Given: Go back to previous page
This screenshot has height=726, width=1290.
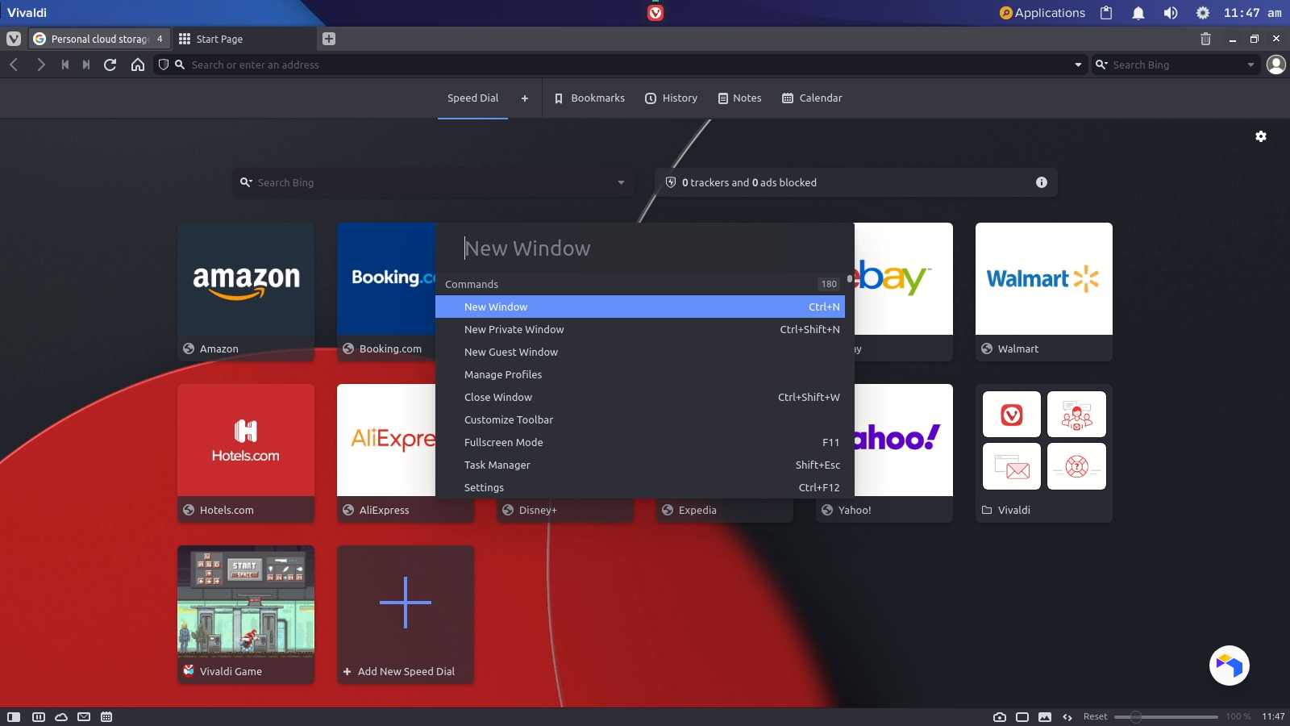Looking at the screenshot, I should click(14, 65).
